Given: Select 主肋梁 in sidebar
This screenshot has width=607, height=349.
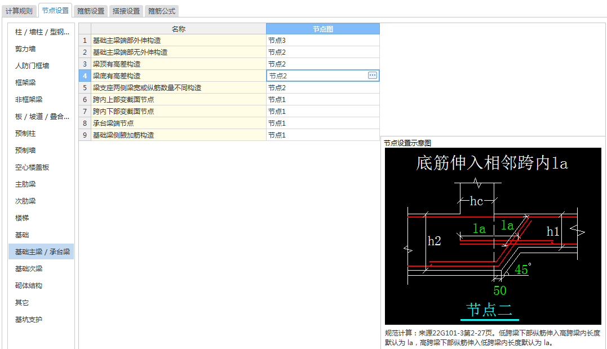Looking at the screenshot, I should (42, 184).
